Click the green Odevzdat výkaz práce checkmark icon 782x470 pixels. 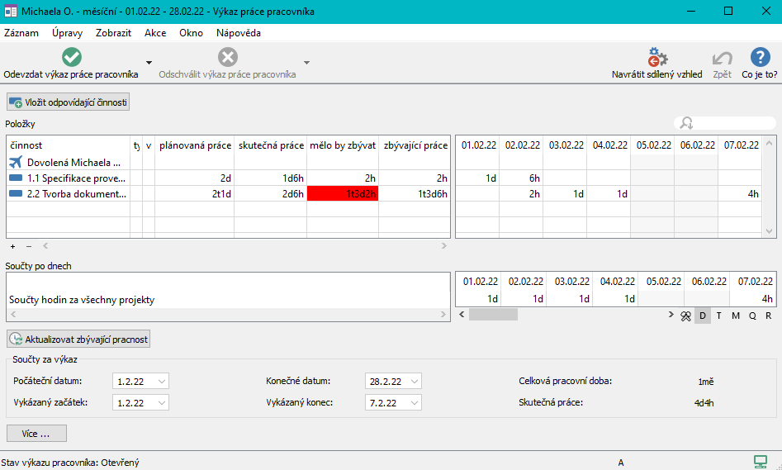pos(72,57)
